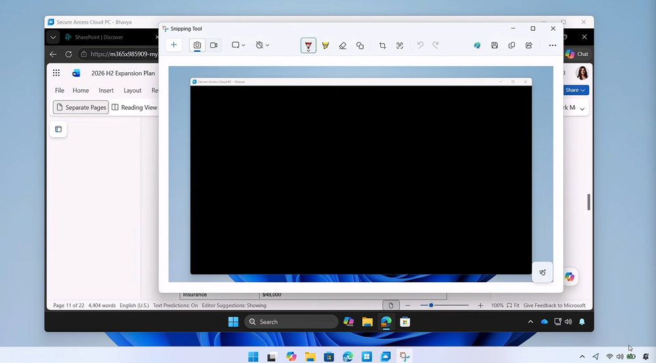Image resolution: width=656 pixels, height=363 pixels.
Task: Open the delay snip timer dropdown
Action: coord(262,45)
